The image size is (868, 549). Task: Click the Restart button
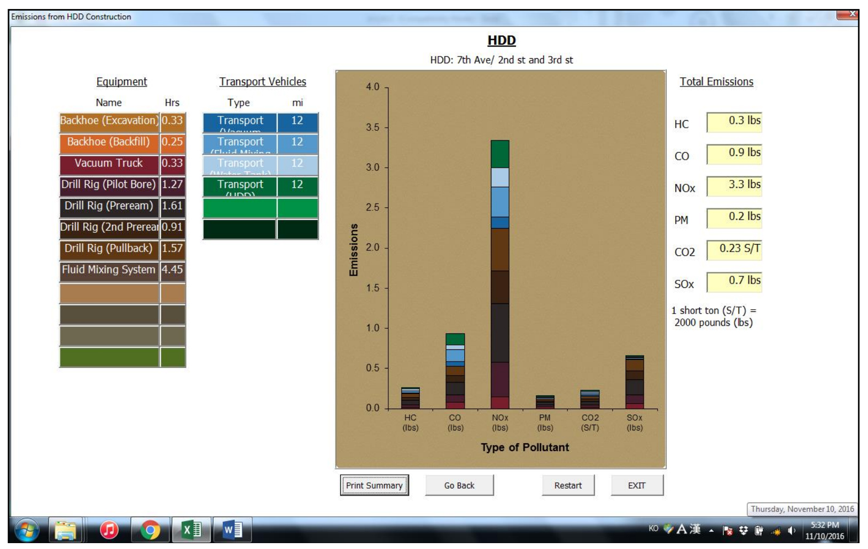568,485
